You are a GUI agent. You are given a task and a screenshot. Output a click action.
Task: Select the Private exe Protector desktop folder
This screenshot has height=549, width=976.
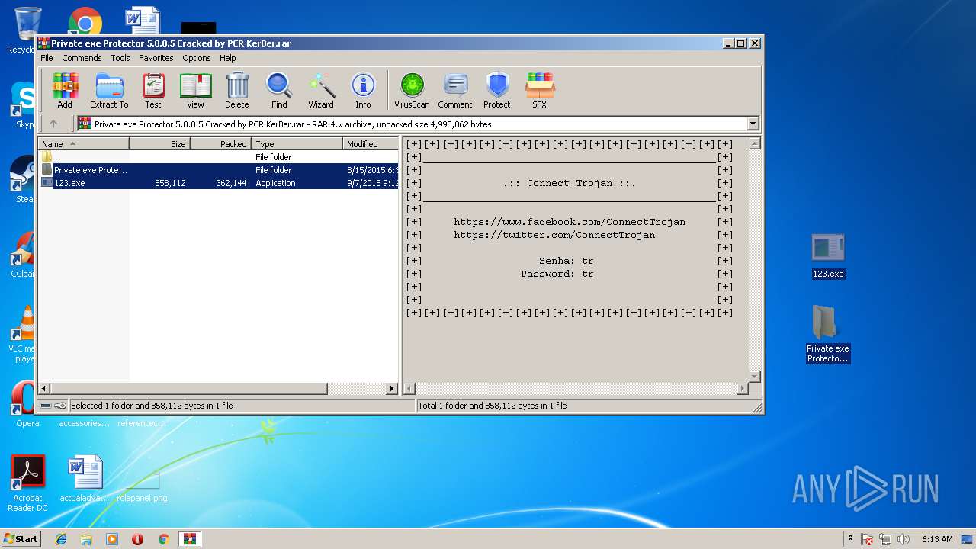tap(828, 334)
